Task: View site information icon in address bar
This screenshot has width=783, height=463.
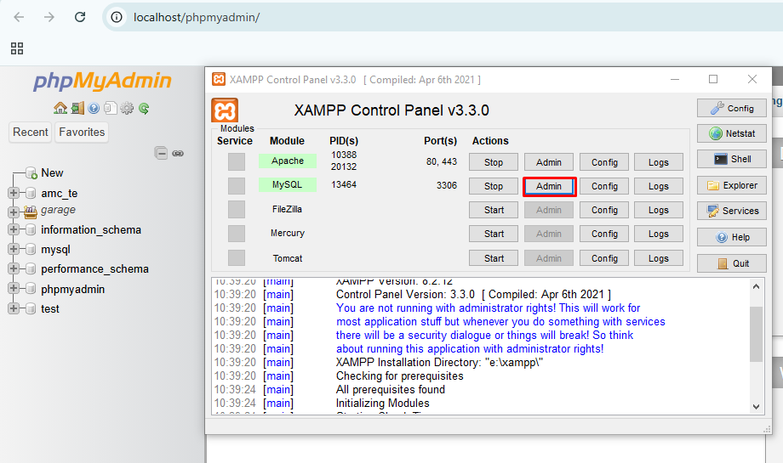Action: pos(117,17)
